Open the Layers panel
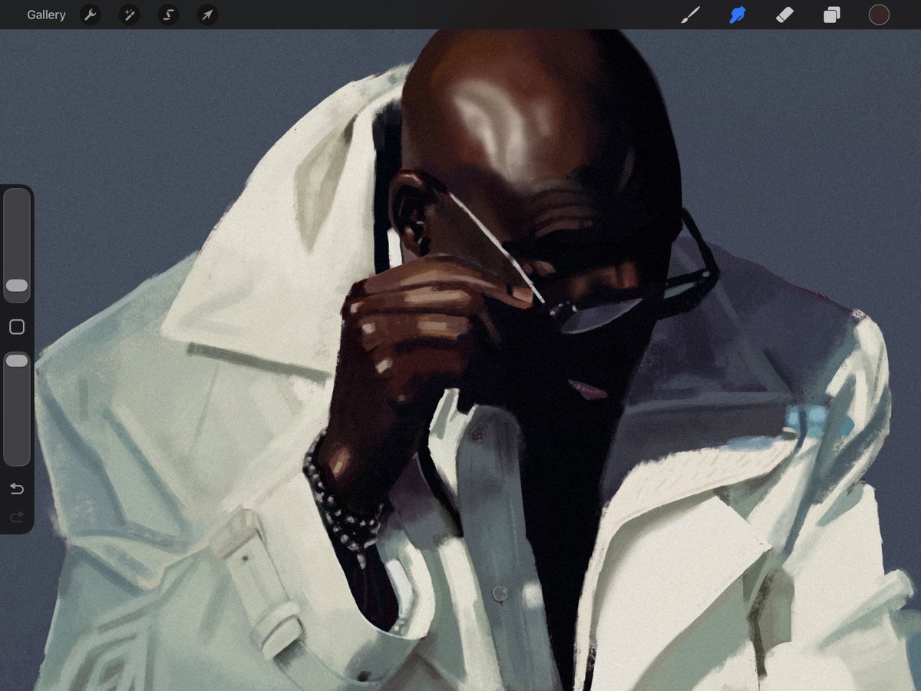The image size is (921, 691). pyautogui.click(x=832, y=15)
